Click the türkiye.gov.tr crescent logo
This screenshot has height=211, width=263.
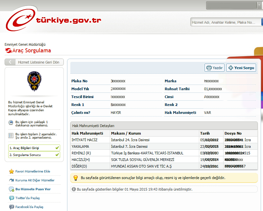[21, 20]
